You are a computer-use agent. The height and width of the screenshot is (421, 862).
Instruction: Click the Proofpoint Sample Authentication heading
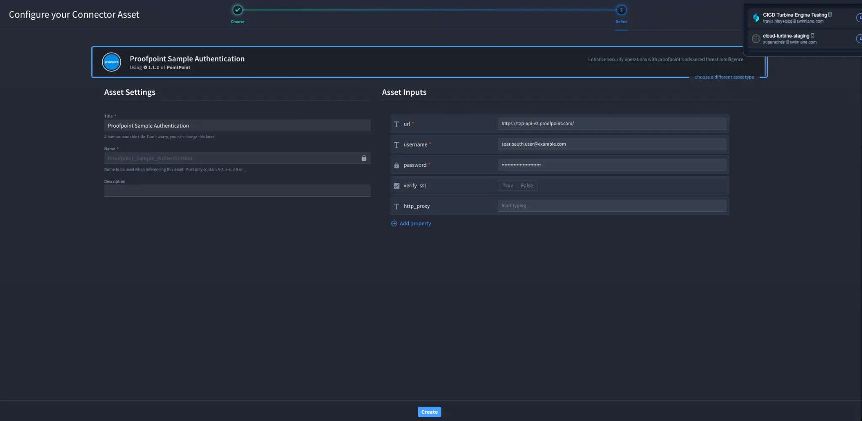[x=187, y=59]
